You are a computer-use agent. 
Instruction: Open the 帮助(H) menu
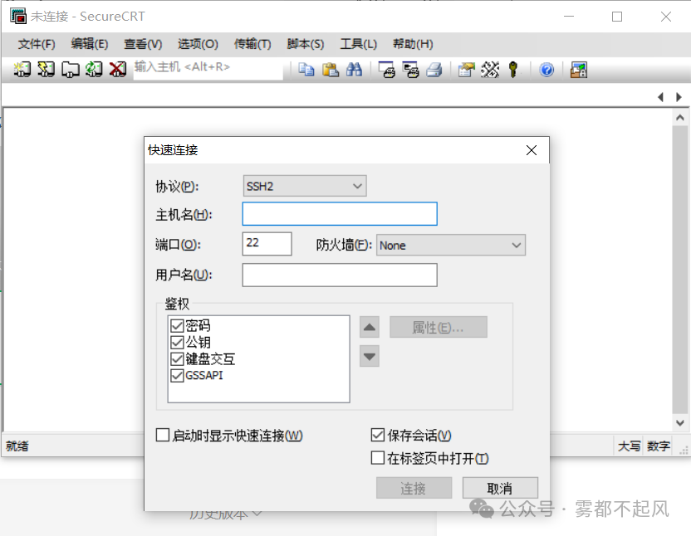(413, 44)
